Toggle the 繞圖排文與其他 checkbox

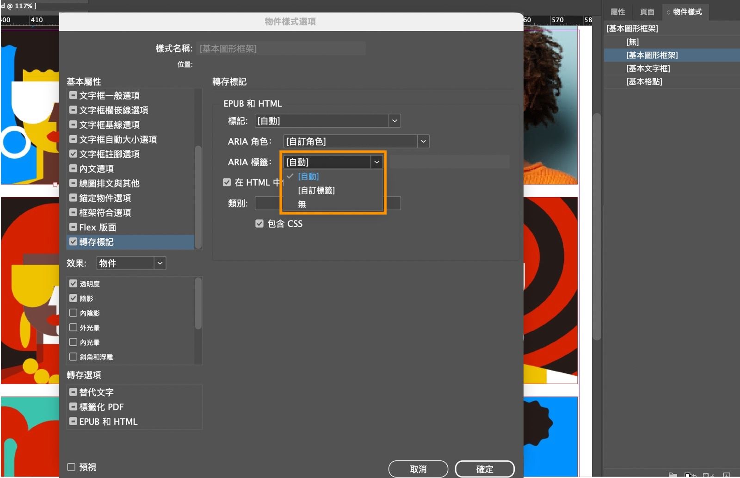(73, 183)
